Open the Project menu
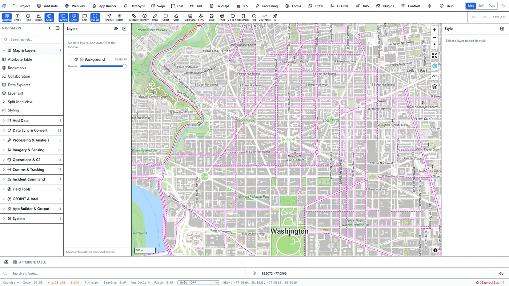Image resolution: width=509 pixels, height=286 pixels. [x=21, y=6]
